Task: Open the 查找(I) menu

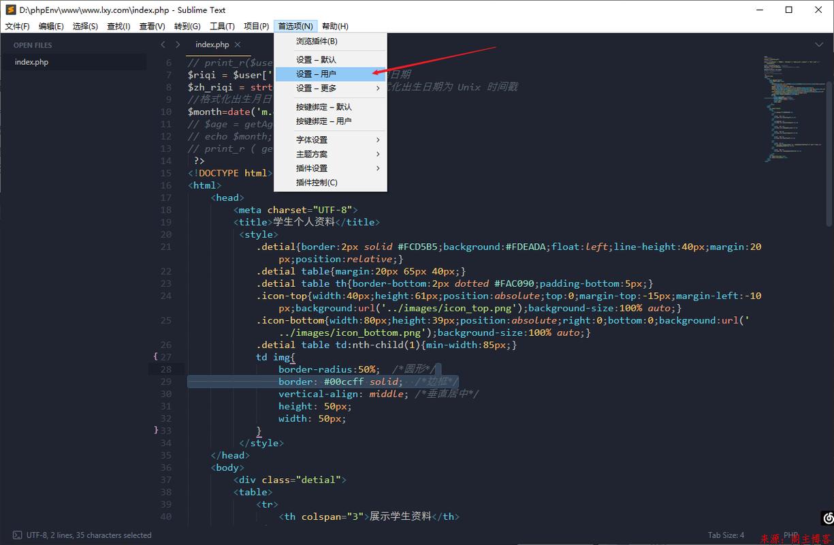Action: [x=118, y=26]
